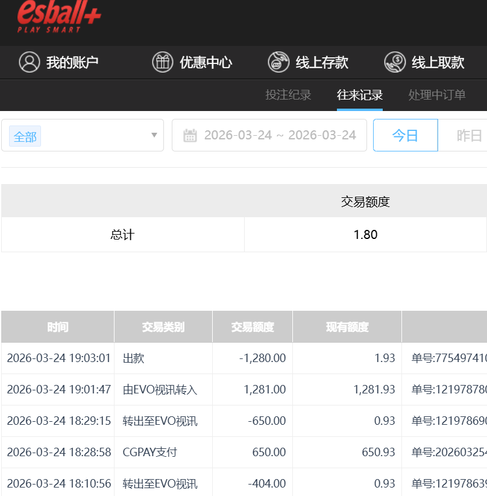The image size is (487, 496).
Task: Select the 出款 transaction row
Action: click(134, 358)
